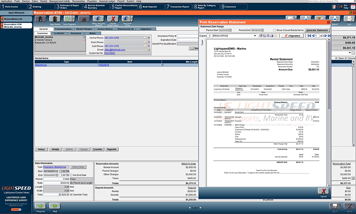Click the Deposits button
Viewport: 356px width, 214px height.
(x=112, y=149)
